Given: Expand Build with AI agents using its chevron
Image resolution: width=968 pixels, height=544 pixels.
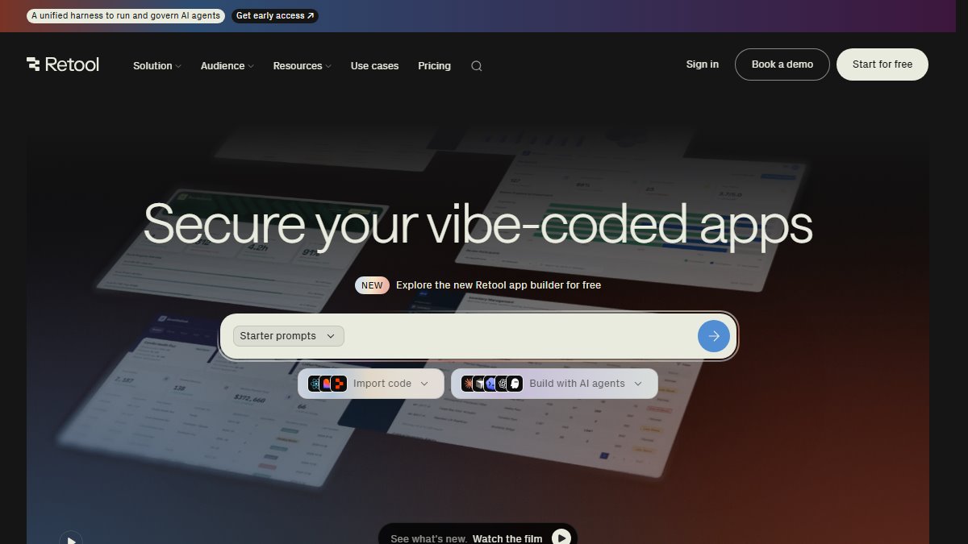Looking at the screenshot, I should (638, 384).
